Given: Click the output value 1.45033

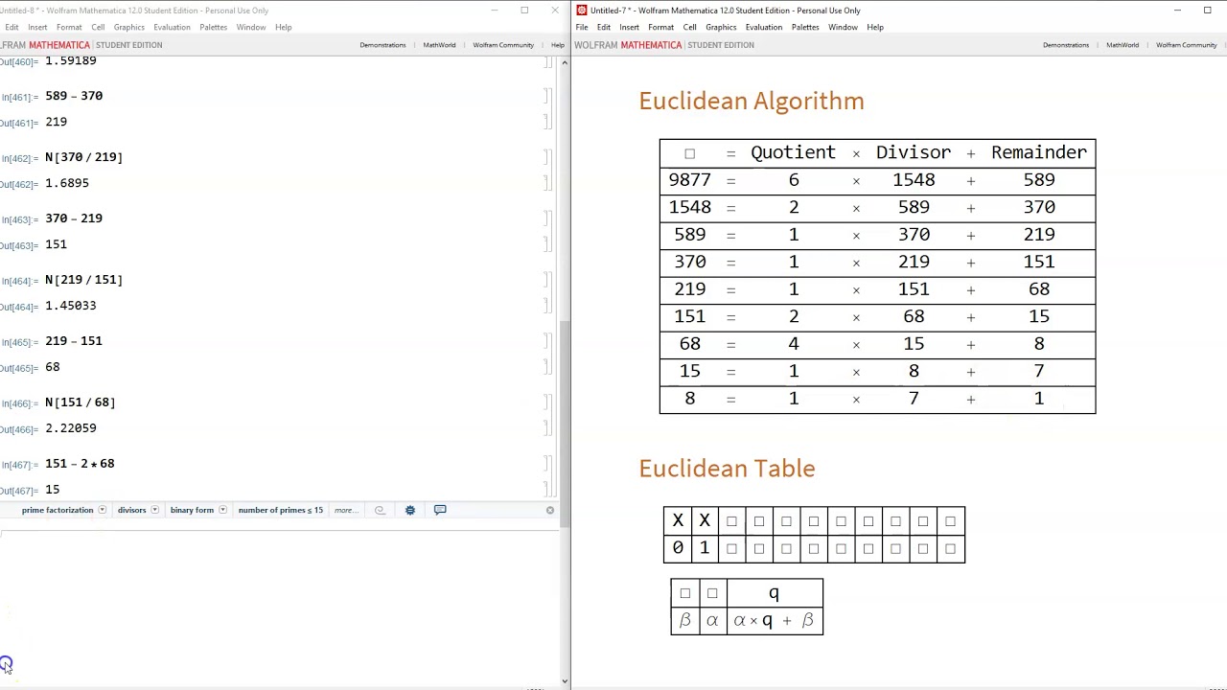Looking at the screenshot, I should (70, 306).
